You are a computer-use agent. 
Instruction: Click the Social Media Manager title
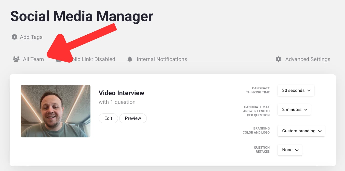pos(82,16)
